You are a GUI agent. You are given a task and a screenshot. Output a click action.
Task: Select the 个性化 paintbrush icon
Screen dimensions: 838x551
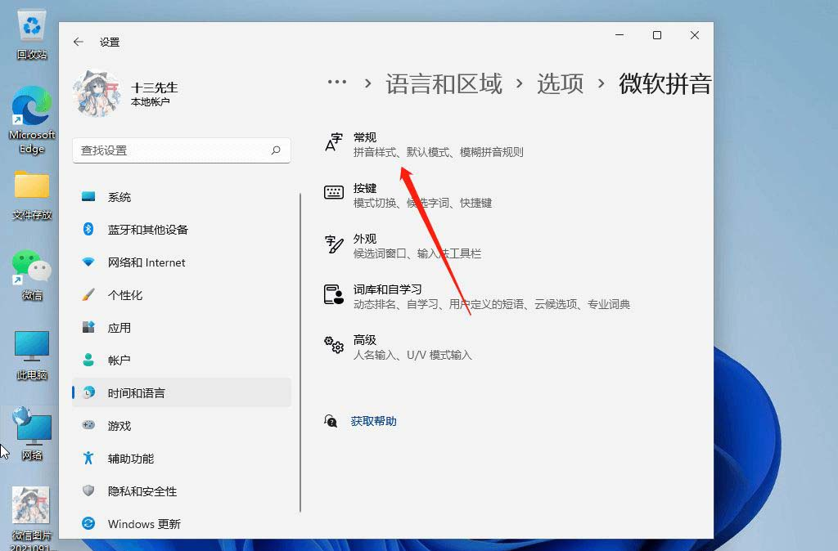[88, 295]
